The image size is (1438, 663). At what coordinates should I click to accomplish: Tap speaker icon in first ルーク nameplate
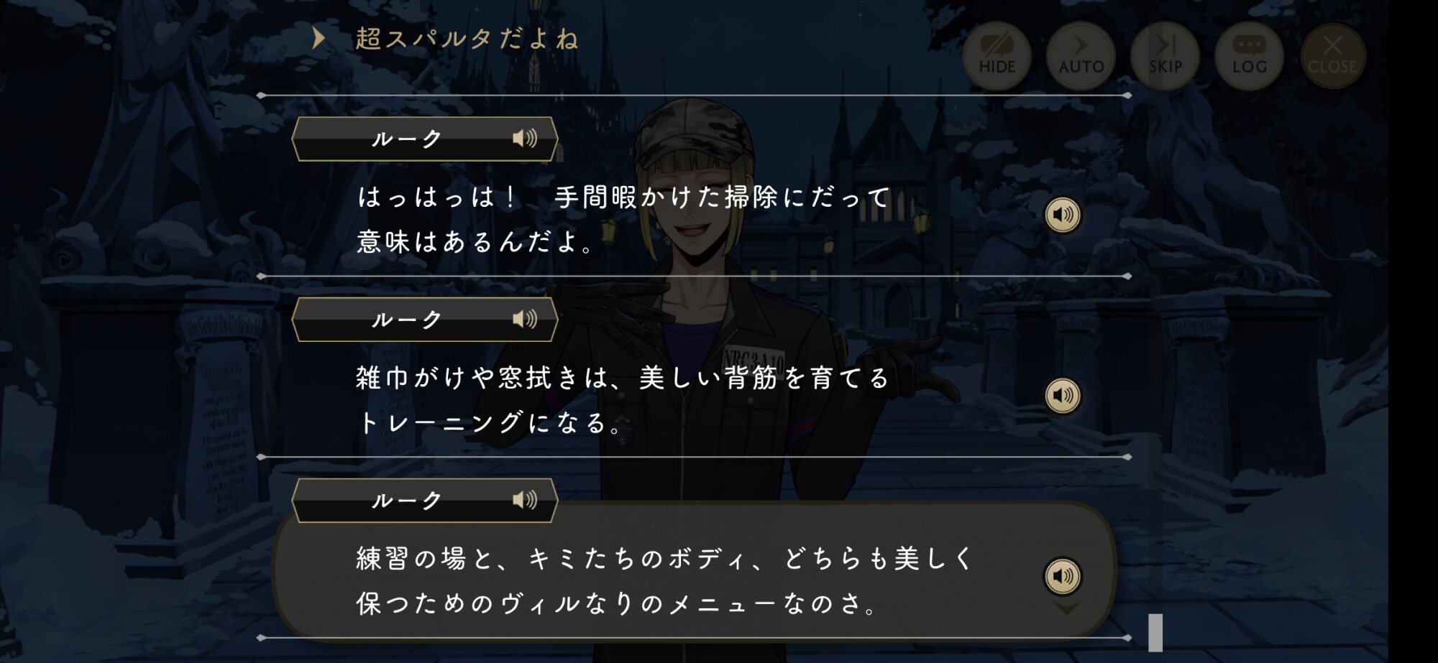point(525,138)
